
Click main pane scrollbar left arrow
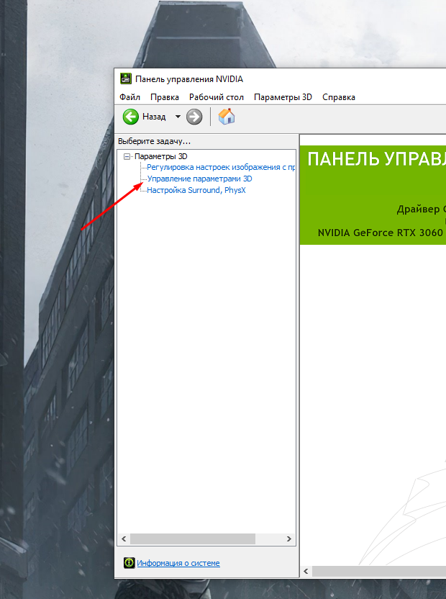point(306,572)
